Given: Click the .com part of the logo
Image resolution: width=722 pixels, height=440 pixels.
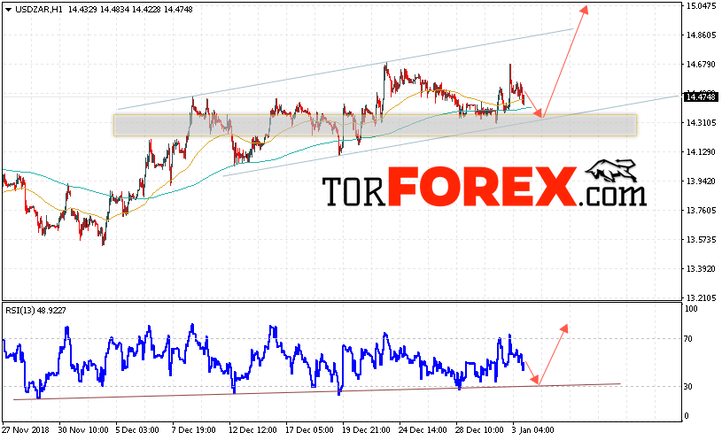Looking at the screenshot, I should click(x=613, y=195).
